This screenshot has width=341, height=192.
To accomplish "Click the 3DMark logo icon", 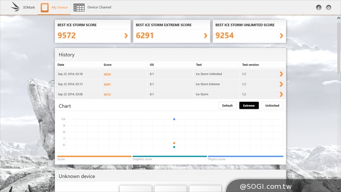I will coord(15,7).
